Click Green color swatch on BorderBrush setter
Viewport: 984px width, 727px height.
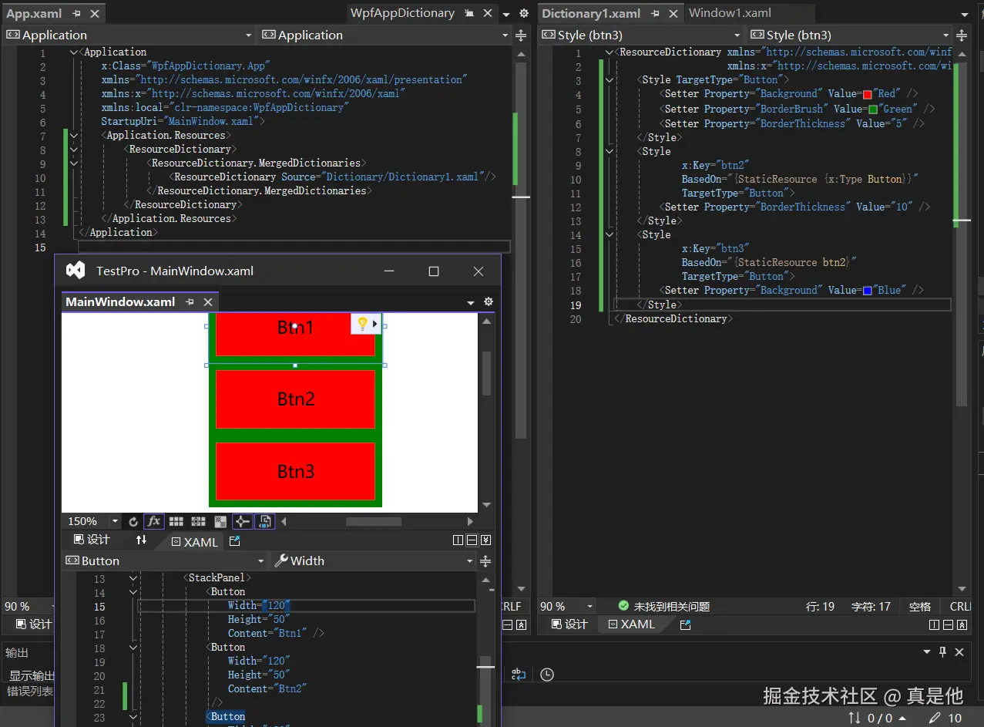[x=873, y=109]
